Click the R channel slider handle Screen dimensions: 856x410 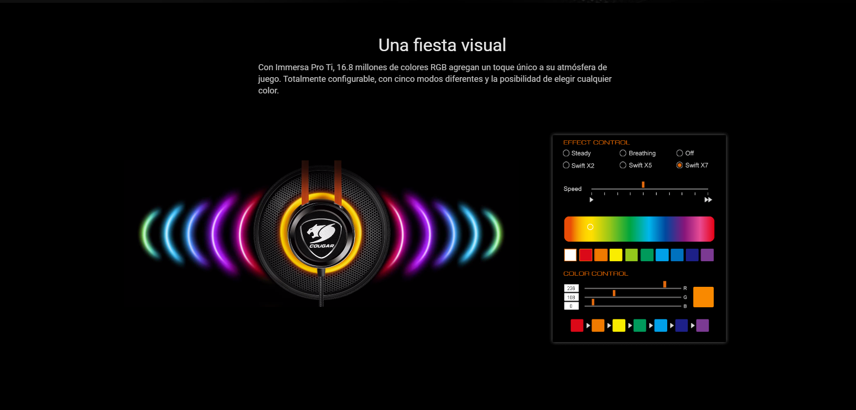tap(665, 284)
